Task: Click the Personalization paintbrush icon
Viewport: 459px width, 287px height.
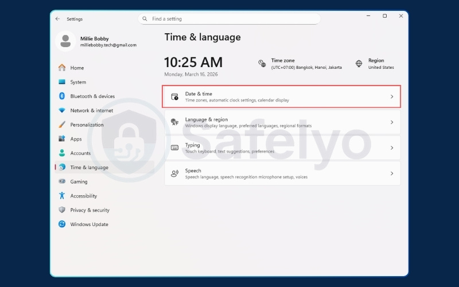Action: pyautogui.click(x=62, y=125)
